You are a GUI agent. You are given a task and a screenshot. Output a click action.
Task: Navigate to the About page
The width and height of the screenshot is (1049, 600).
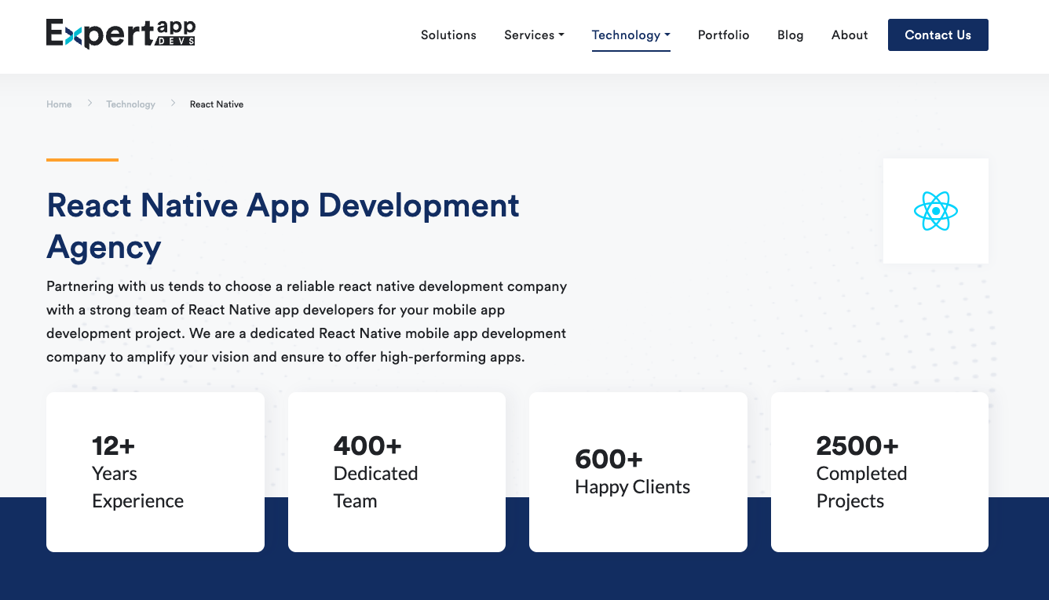[850, 35]
